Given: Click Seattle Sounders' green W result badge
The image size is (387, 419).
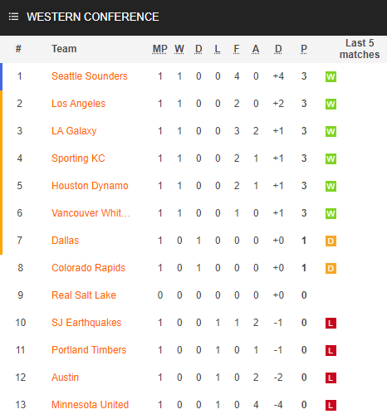Looking at the screenshot, I should tap(331, 76).
